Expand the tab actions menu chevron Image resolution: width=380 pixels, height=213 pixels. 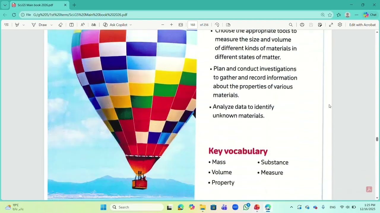5,5
